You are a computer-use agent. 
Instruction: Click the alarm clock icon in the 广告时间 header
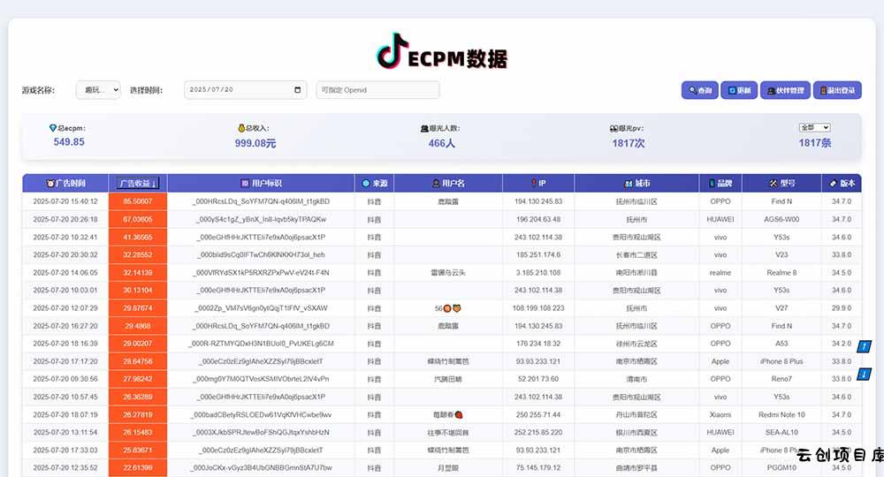pos(50,184)
